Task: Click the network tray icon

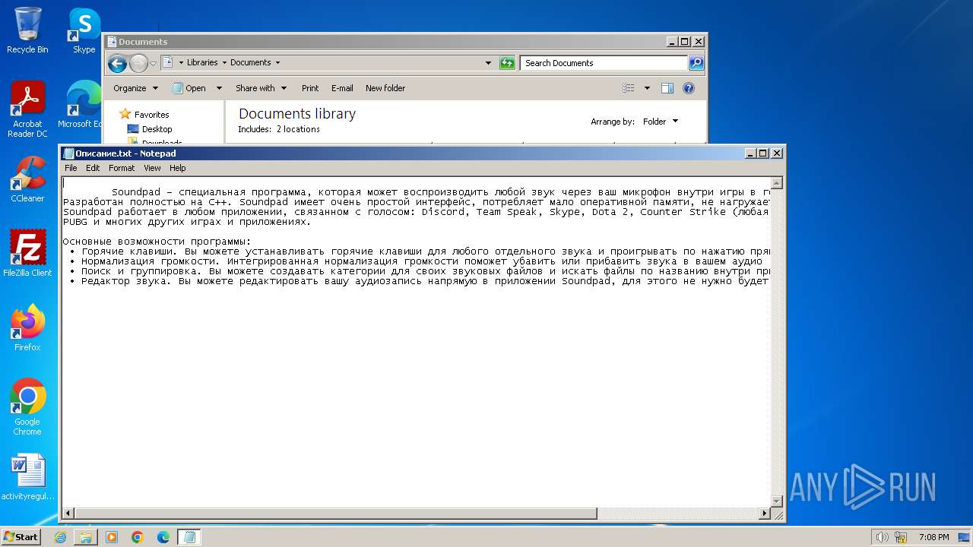Action: [x=902, y=537]
